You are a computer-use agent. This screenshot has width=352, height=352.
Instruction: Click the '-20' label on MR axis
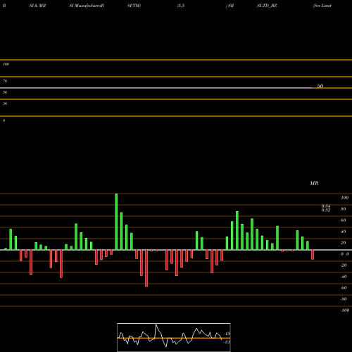point(344,265)
